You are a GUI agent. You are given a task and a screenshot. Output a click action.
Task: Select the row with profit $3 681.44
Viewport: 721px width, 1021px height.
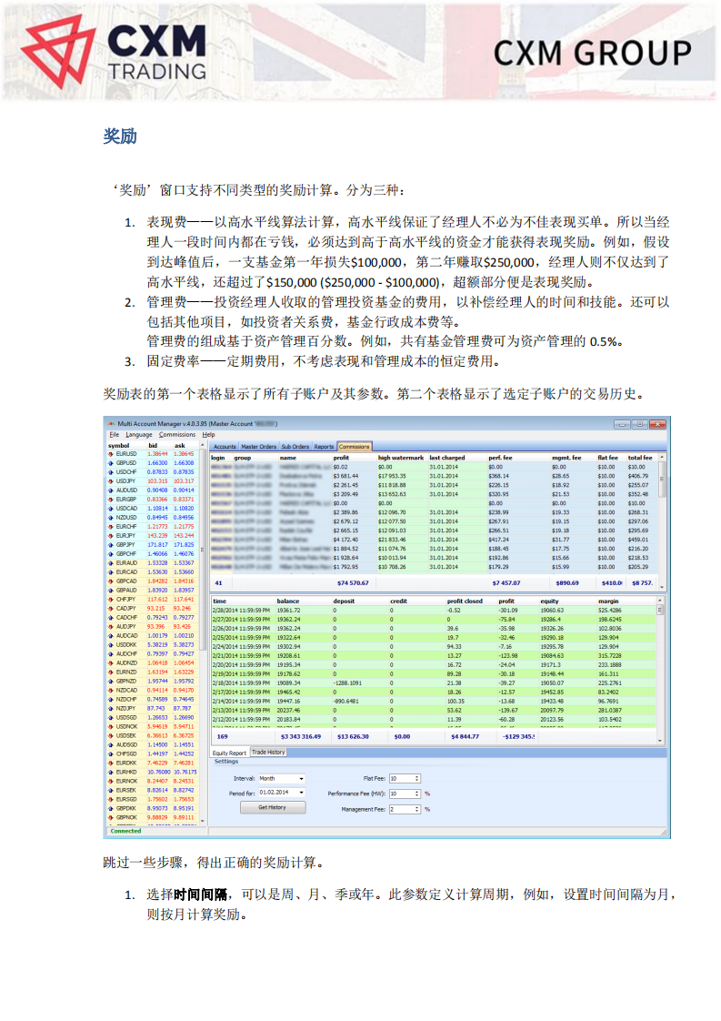pyautogui.click(x=434, y=476)
